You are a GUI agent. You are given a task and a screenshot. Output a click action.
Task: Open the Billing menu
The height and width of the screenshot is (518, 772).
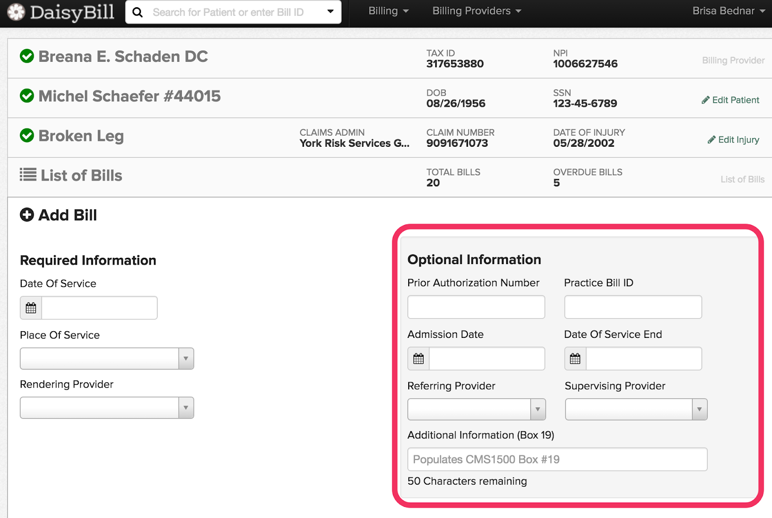pyautogui.click(x=388, y=11)
